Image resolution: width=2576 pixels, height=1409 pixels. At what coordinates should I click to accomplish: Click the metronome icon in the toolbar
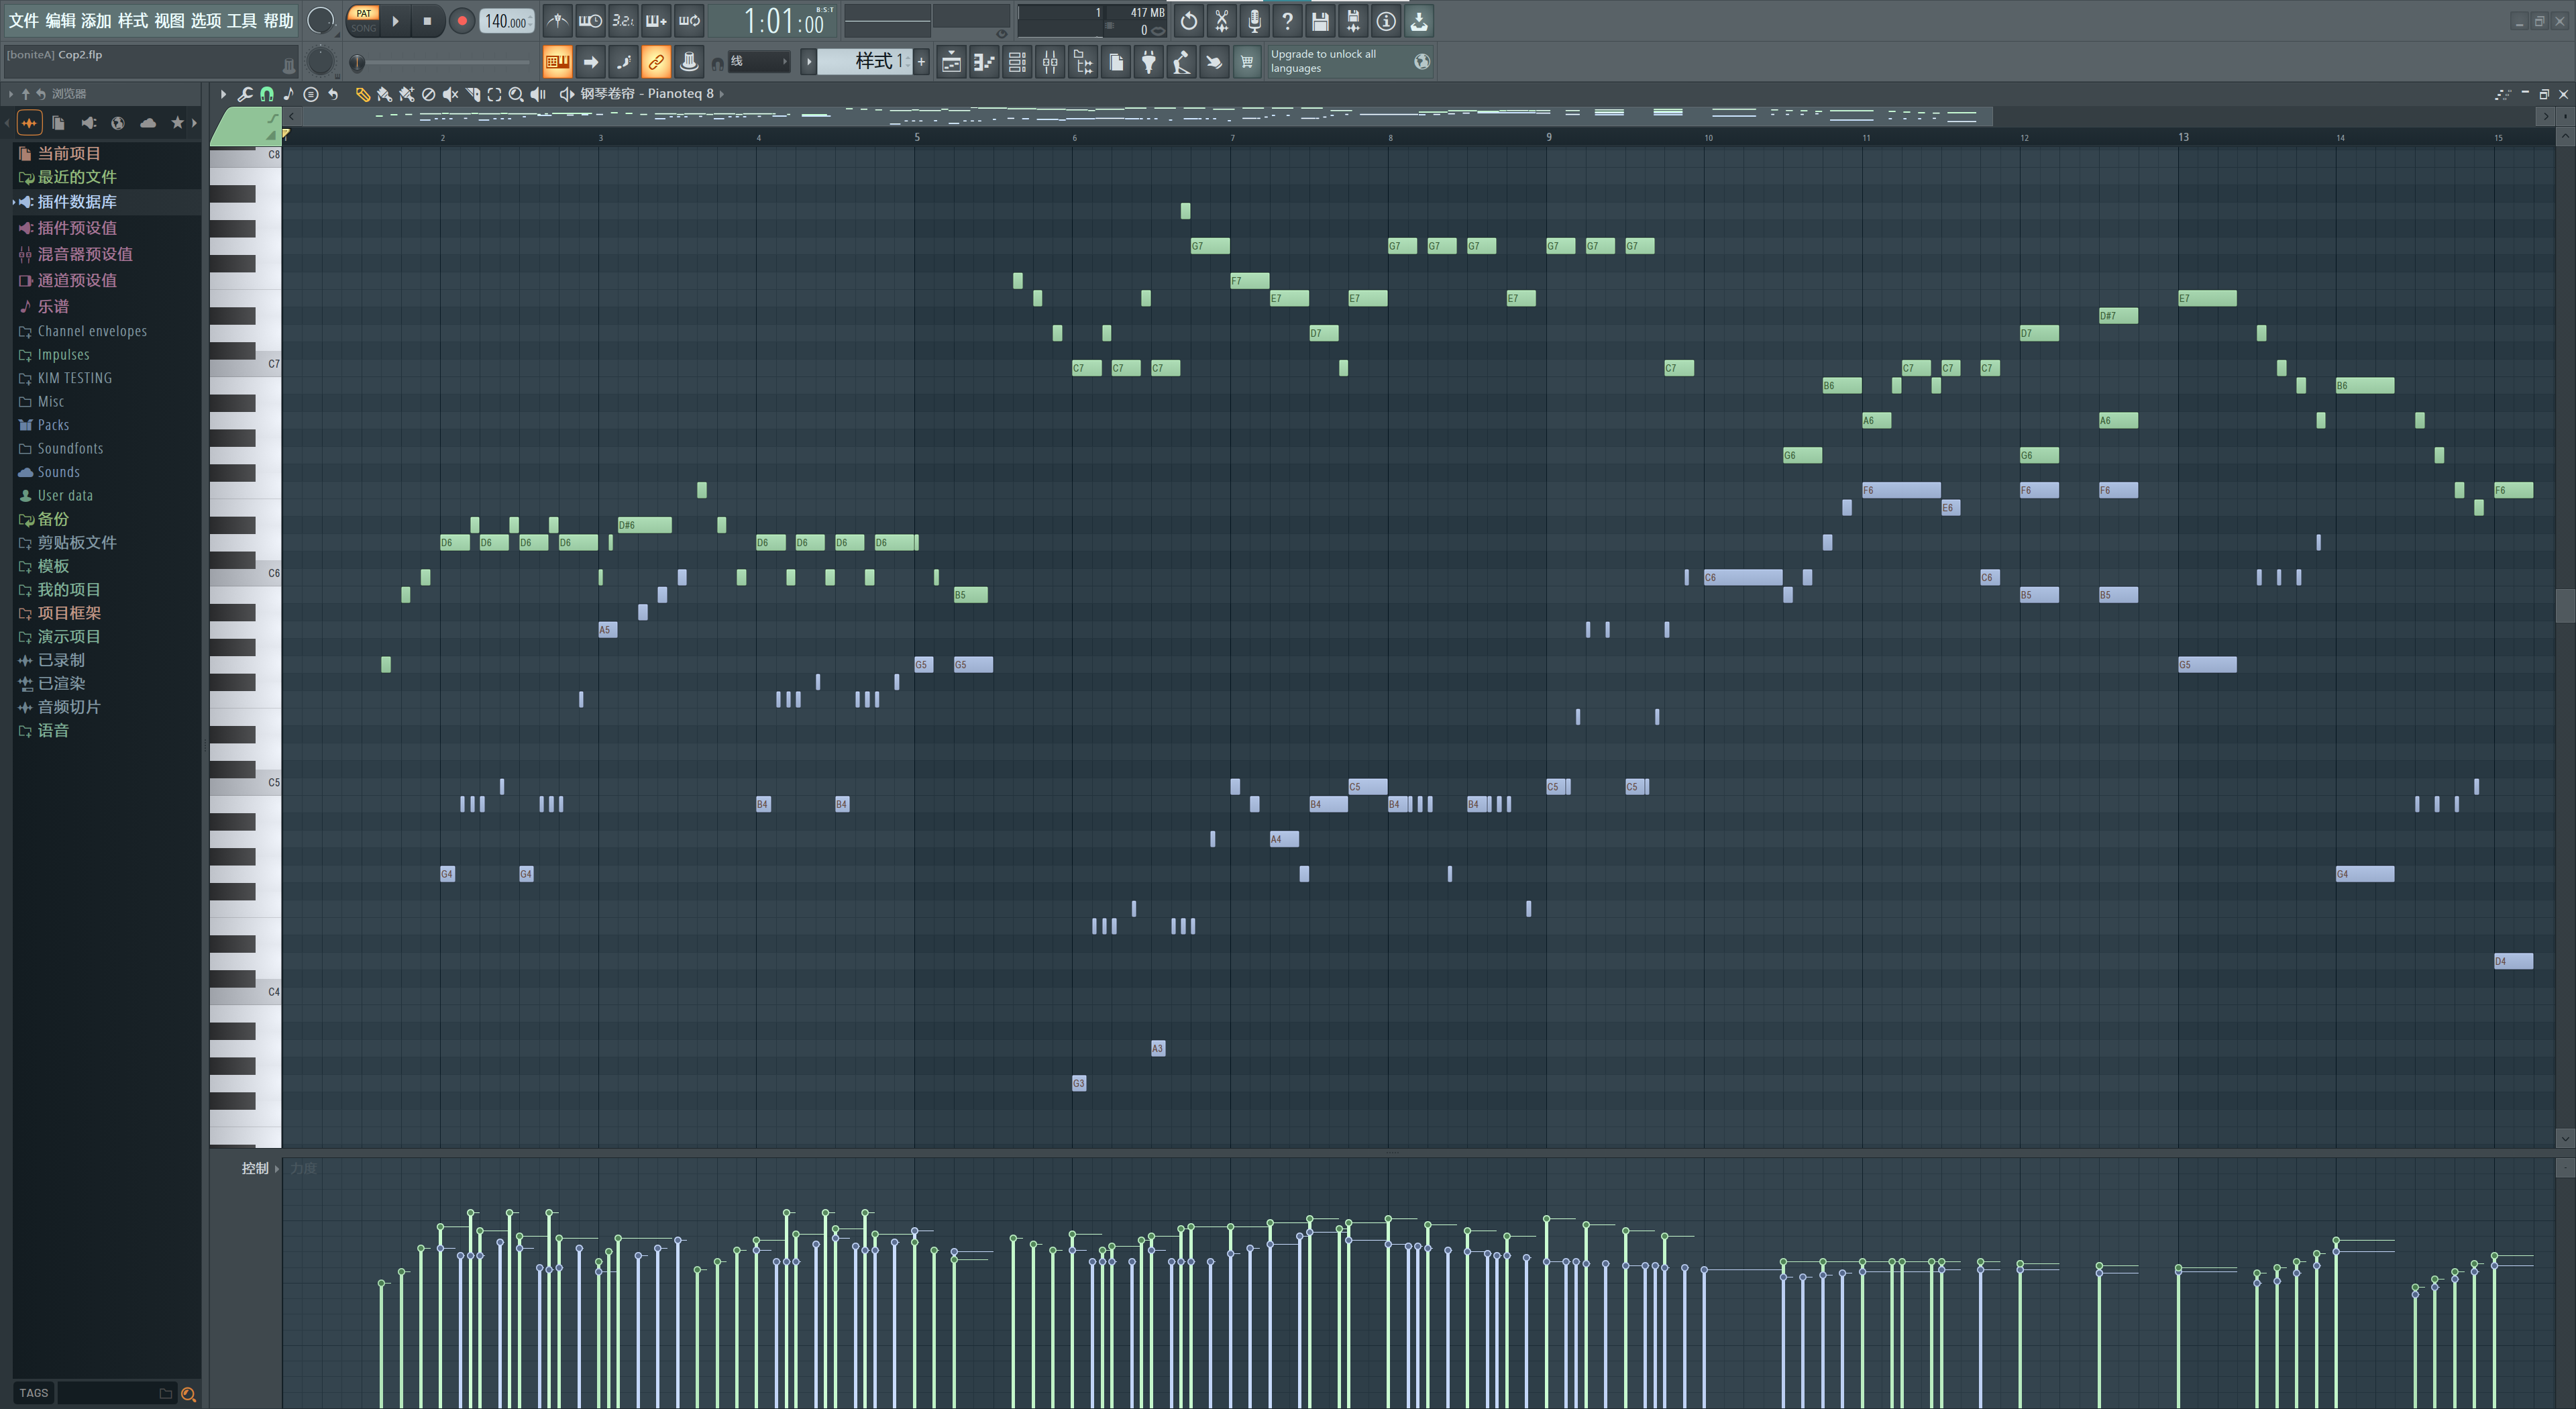click(557, 20)
